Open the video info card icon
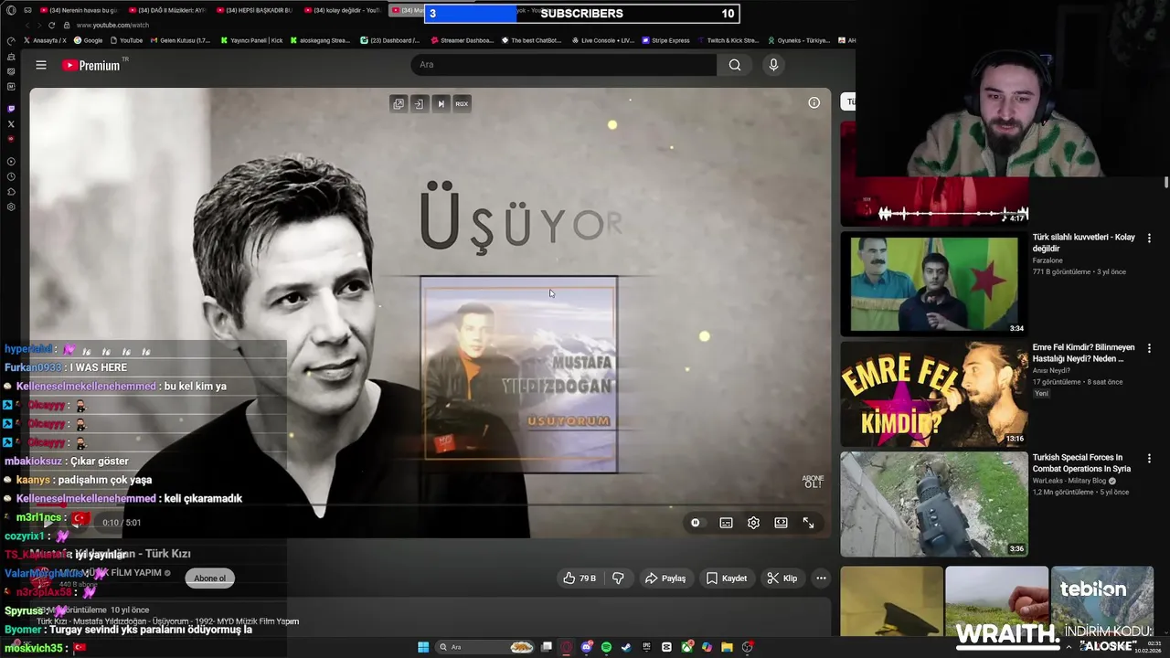 (x=814, y=102)
